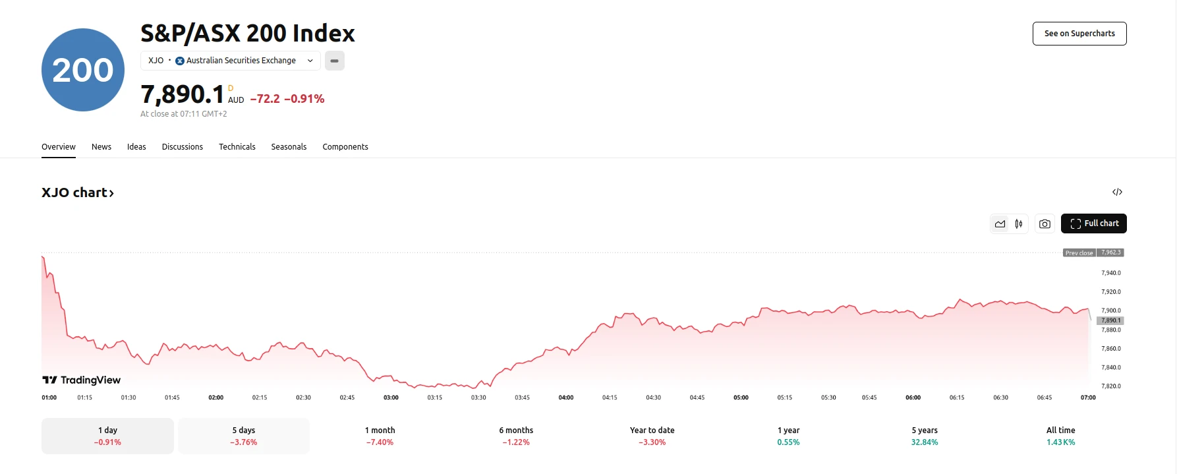Click the 7,890.1 price label on axis

tap(1110, 320)
